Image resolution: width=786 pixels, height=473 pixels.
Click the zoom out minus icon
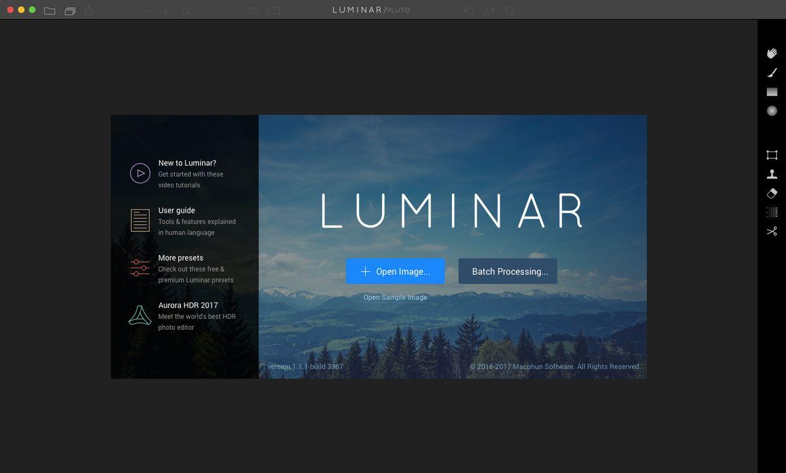(148, 10)
